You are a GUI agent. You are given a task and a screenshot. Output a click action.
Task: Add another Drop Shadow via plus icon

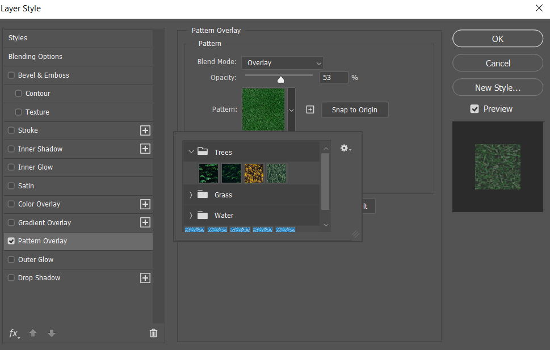145,278
